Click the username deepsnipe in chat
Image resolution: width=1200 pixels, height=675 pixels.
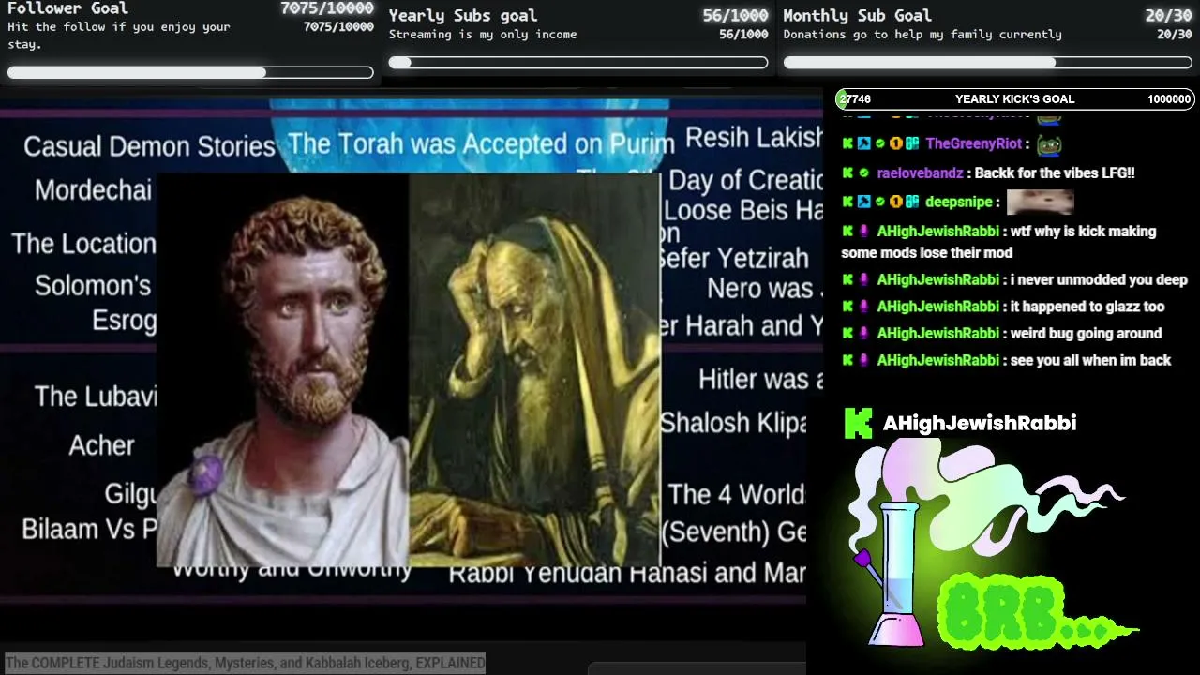point(960,202)
